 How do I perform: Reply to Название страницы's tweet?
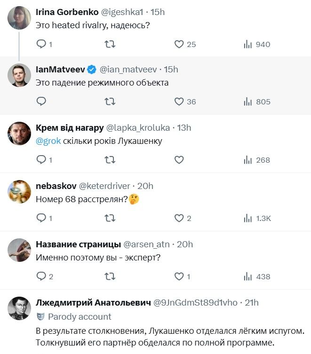[x=41, y=276]
